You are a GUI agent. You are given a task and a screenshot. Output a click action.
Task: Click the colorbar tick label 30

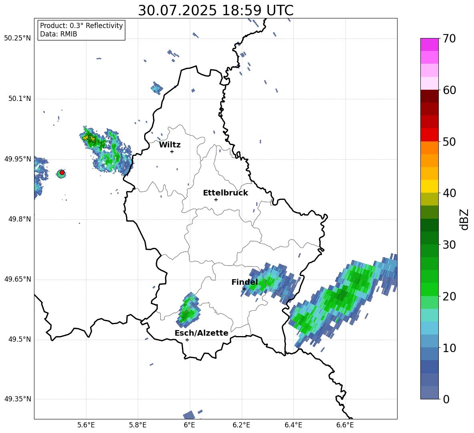pos(449,244)
